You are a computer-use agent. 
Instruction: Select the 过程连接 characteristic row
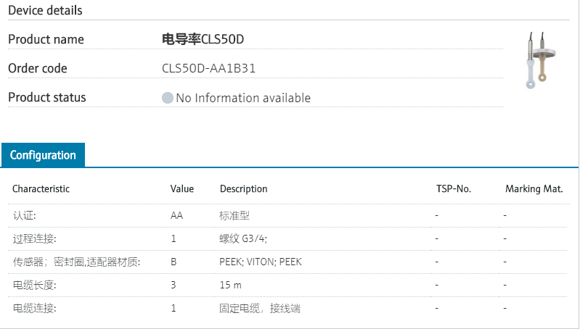[34, 239]
